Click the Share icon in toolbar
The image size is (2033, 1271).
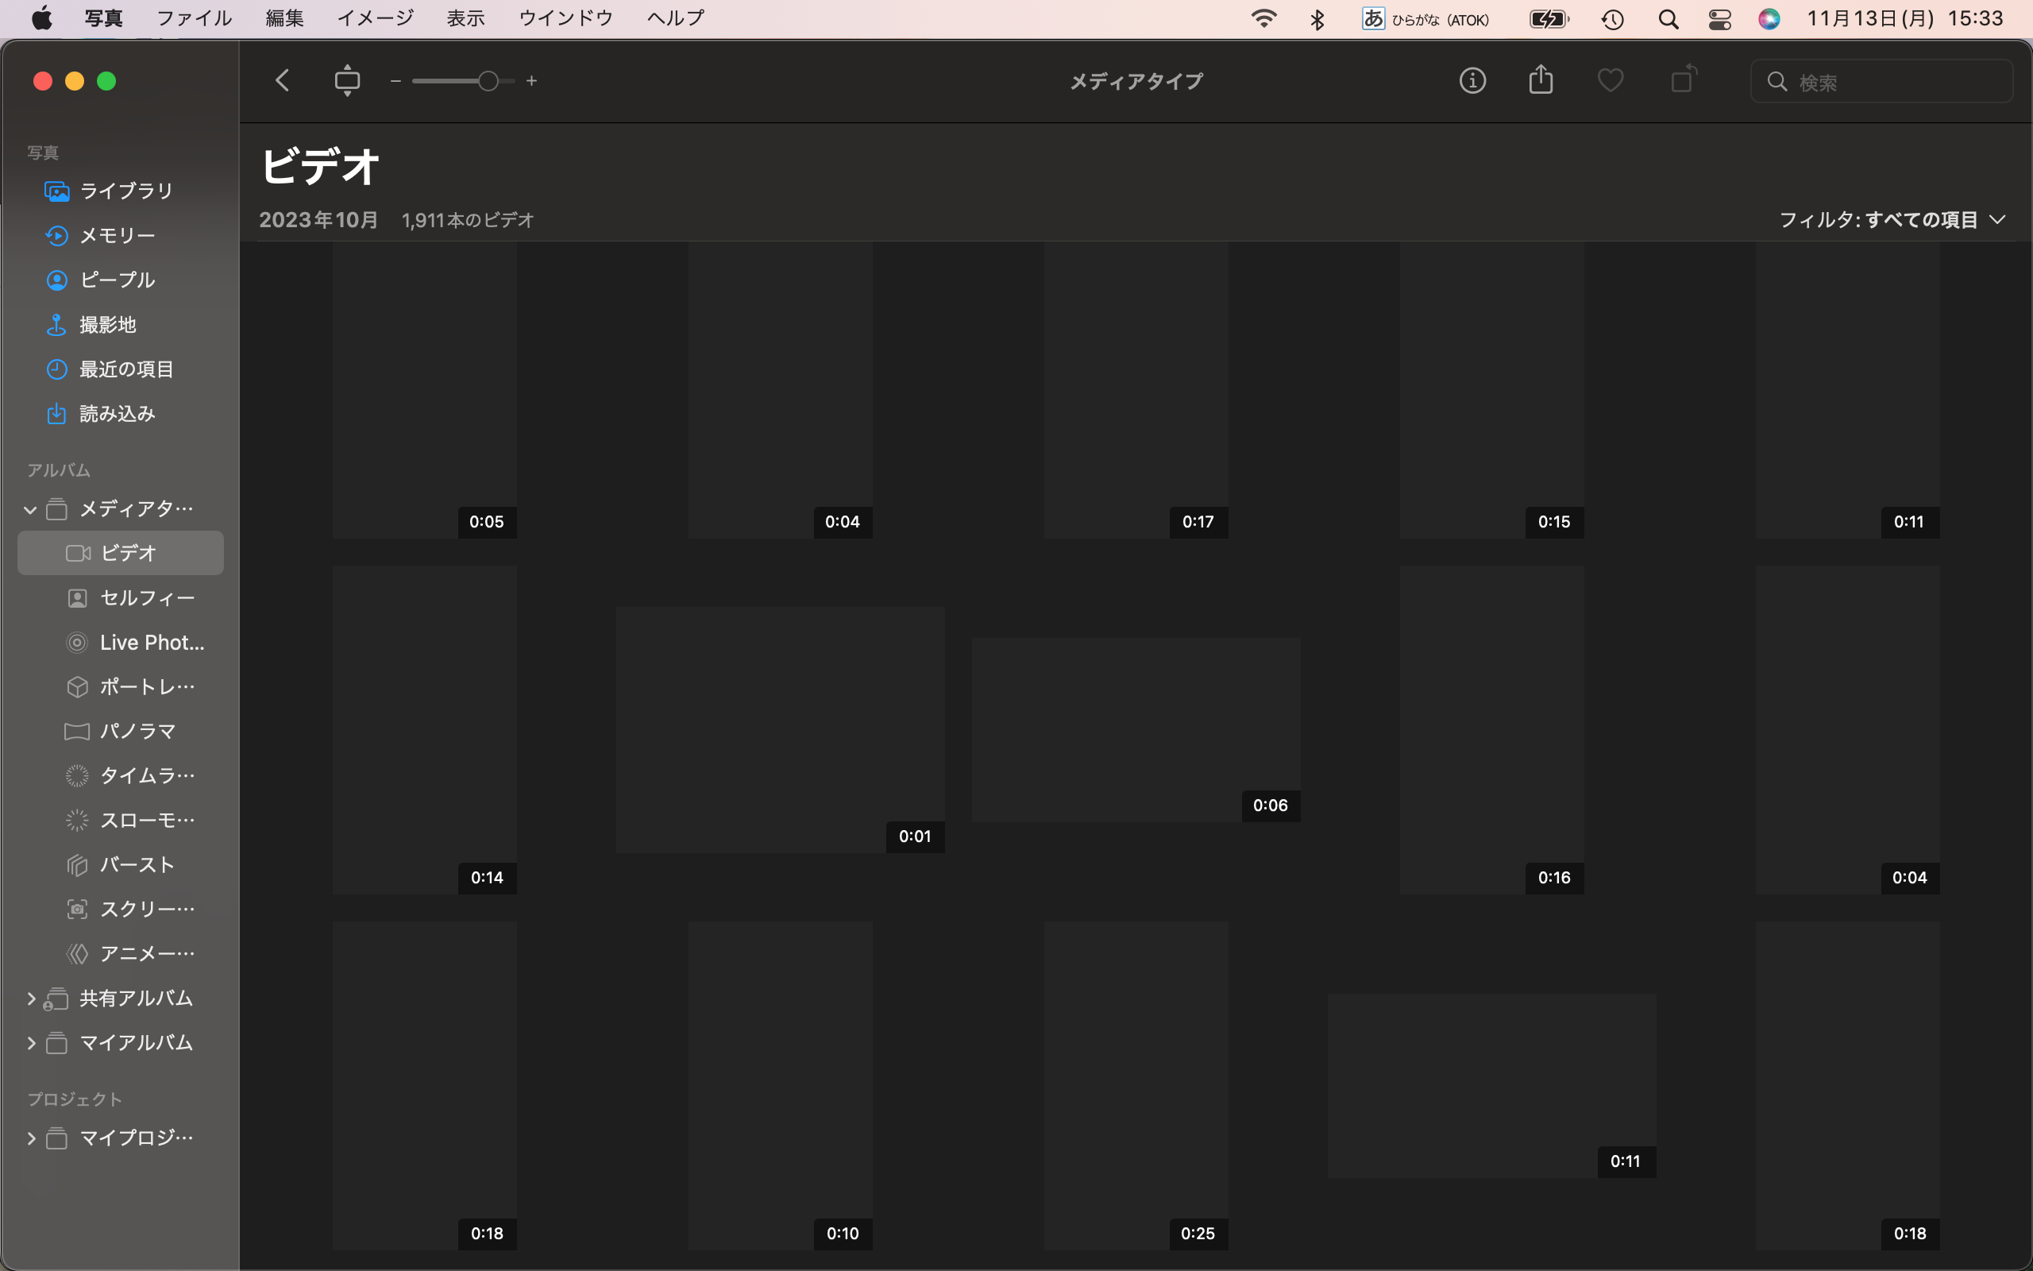pos(1541,81)
